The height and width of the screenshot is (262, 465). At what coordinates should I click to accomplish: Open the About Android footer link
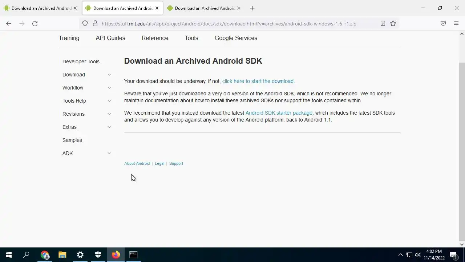pyautogui.click(x=137, y=163)
